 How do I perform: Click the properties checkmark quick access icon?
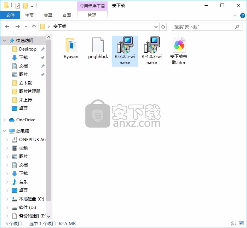pyautogui.click(x=18, y=6)
